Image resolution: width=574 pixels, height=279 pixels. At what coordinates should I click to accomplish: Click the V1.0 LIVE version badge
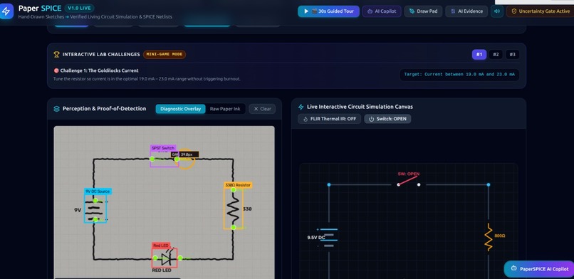point(79,8)
